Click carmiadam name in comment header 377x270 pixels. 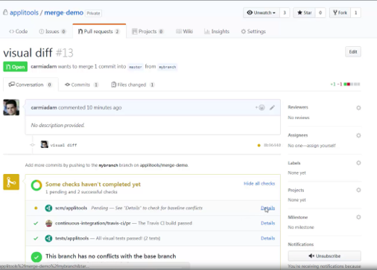point(44,107)
